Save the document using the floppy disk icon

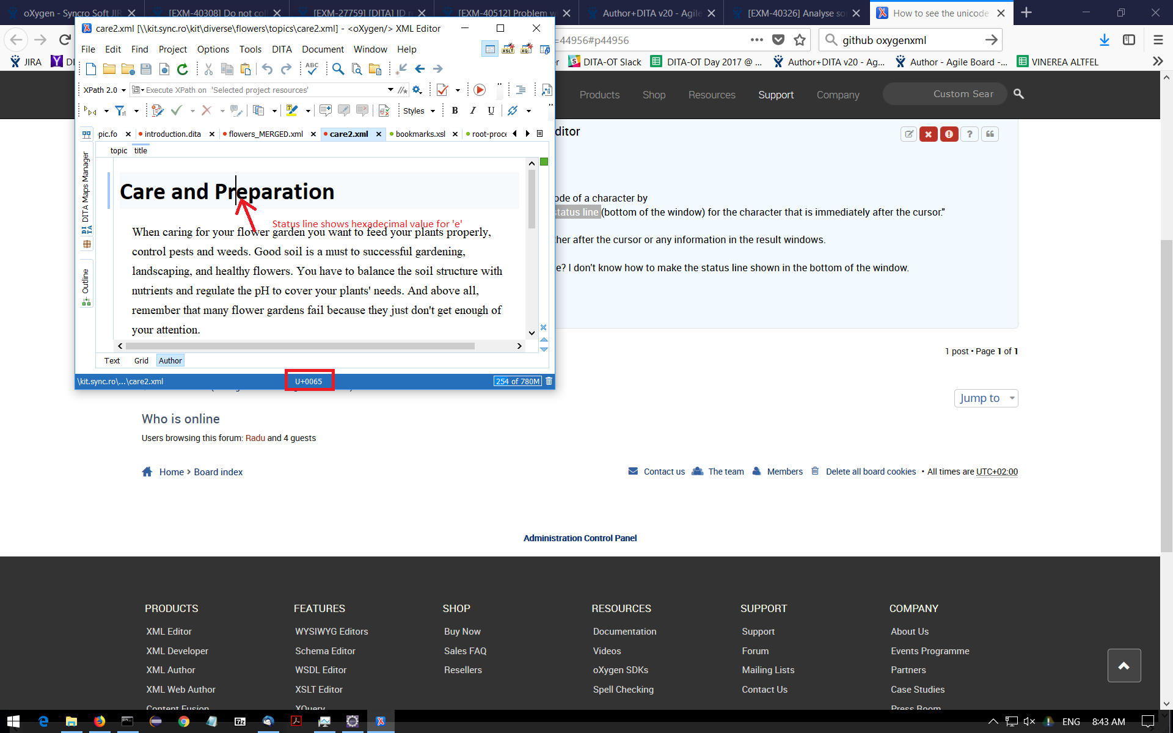point(146,69)
